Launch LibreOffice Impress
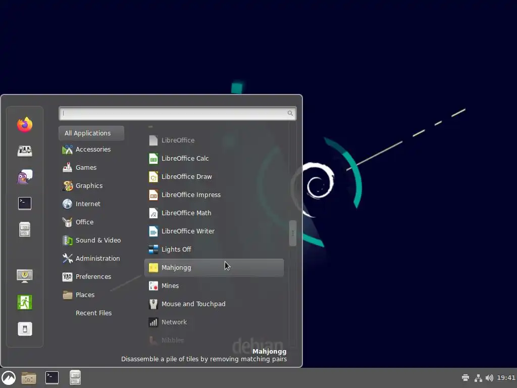517x388 pixels. (x=214, y=195)
